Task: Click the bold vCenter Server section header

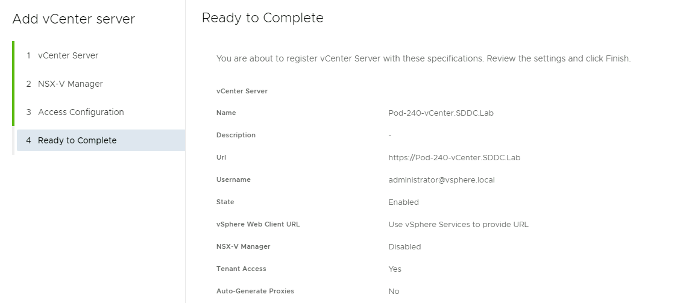Action: tap(242, 91)
